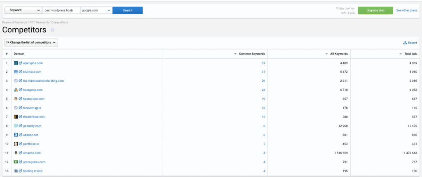Expand Change the list of competitors dropdown
The image size is (422, 177).
tap(31, 42)
